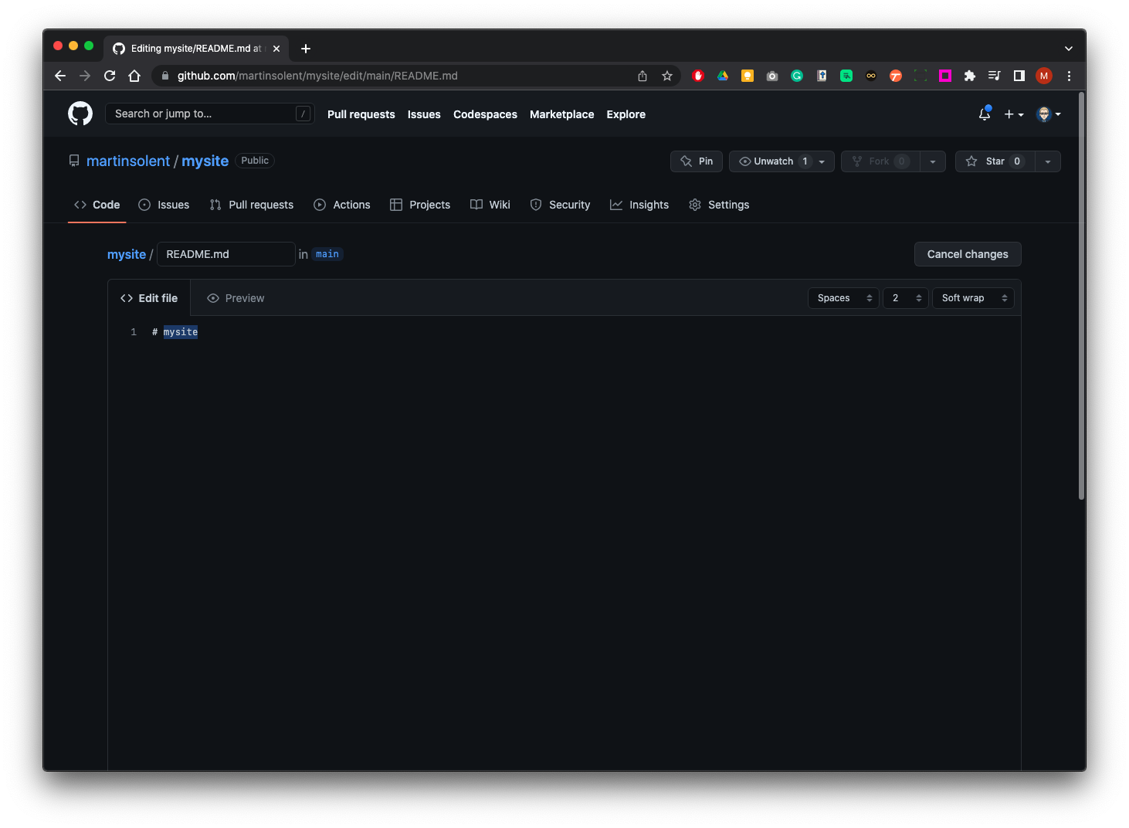This screenshot has height=828, width=1129.
Task: Unwatch the mysite repository
Action: point(771,161)
